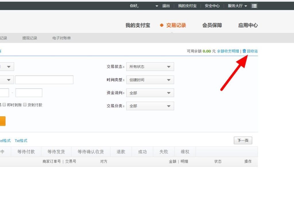This screenshot has height=220, width=294.
Task: Click the 交易号 column header
Action: [x=71, y=162]
